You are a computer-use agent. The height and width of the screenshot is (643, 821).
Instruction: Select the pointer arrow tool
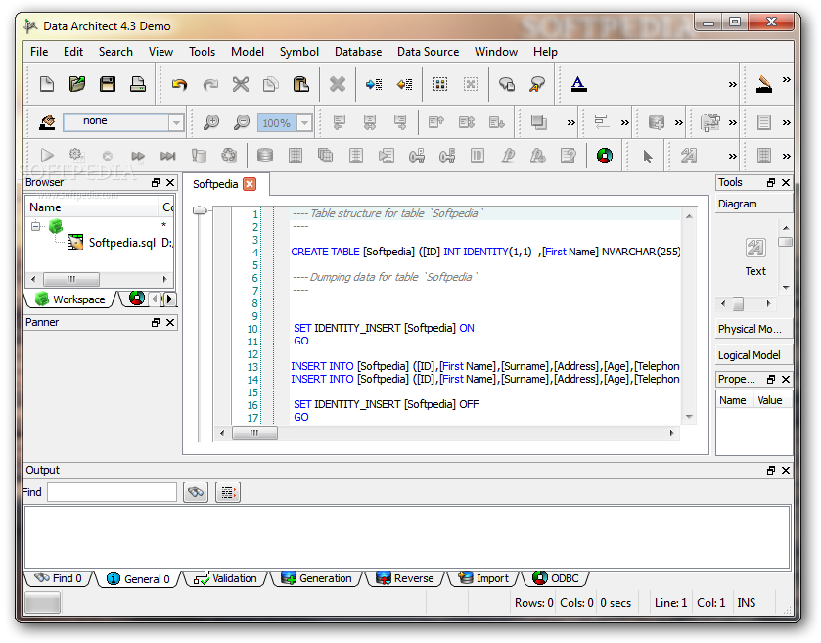(648, 156)
